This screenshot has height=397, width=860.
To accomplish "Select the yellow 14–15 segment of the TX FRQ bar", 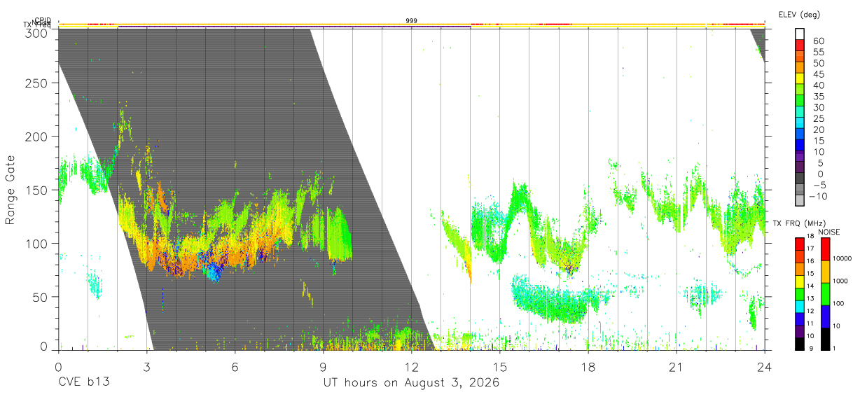I will click(x=799, y=281).
